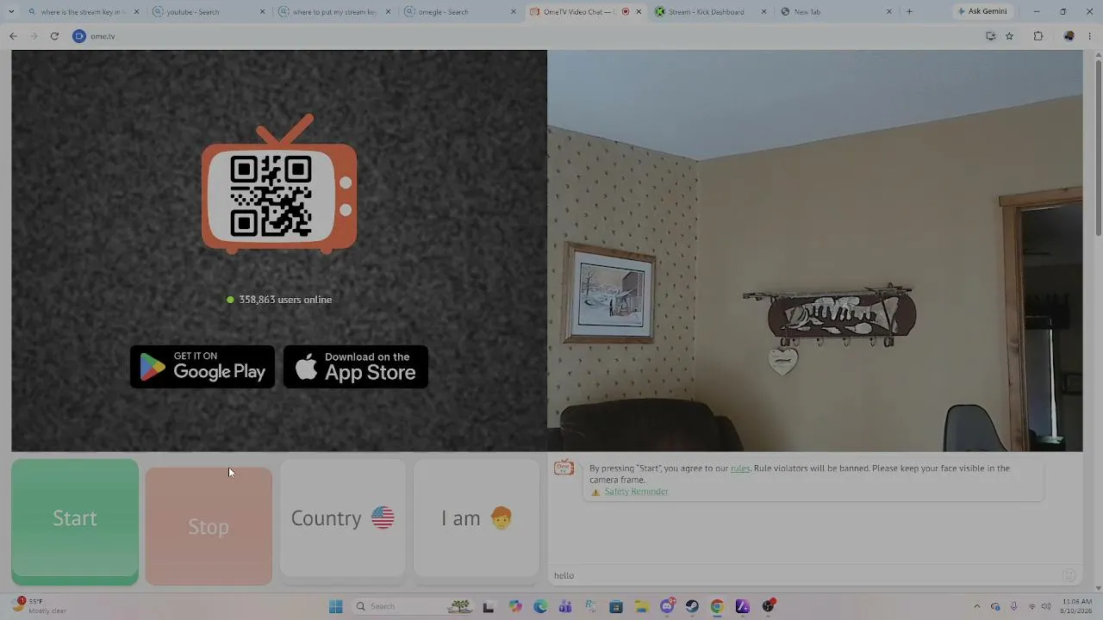Open Ask Gemini
Viewport: 1103px width, 620px height.
click(x=982, y=12)
